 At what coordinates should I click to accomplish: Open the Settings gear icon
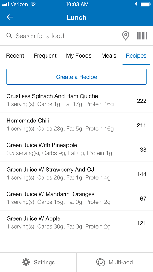point(26,262)
